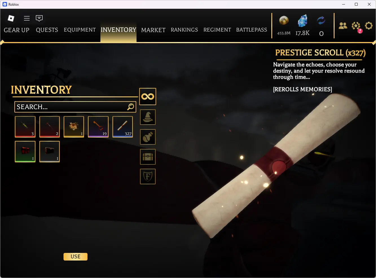Open the settings gear icon
The image size is (376, 278).
[x=369, y=26]
